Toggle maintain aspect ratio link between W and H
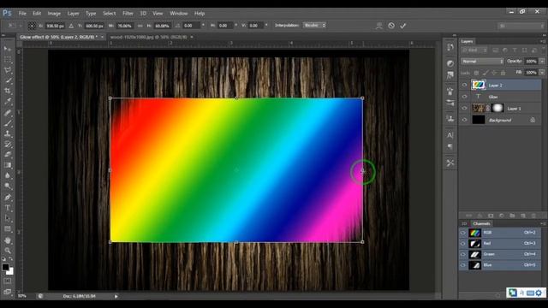548x308 pixels. pos(140,26)
